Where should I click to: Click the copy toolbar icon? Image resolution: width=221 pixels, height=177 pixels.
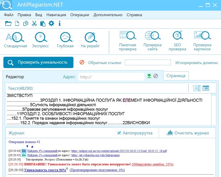coord(26,23)
